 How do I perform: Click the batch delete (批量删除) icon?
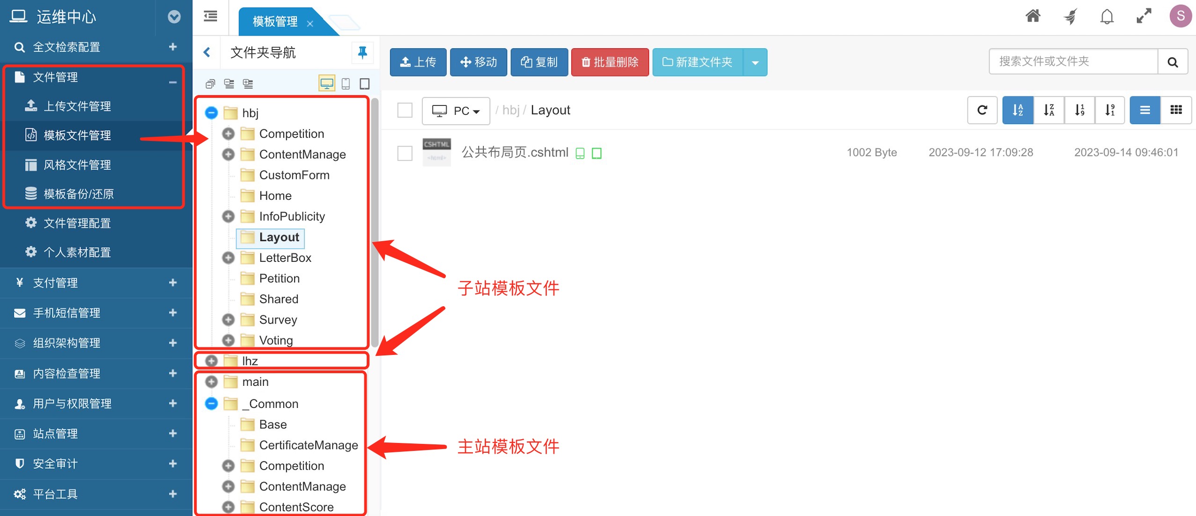[x=609, y=62]
